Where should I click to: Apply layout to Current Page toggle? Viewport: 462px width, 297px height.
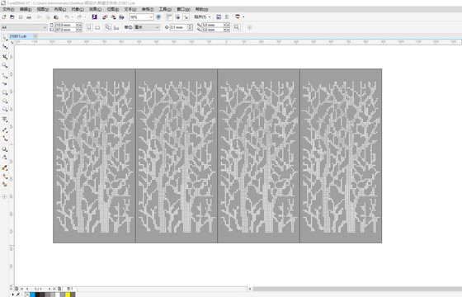click(116, 27)
